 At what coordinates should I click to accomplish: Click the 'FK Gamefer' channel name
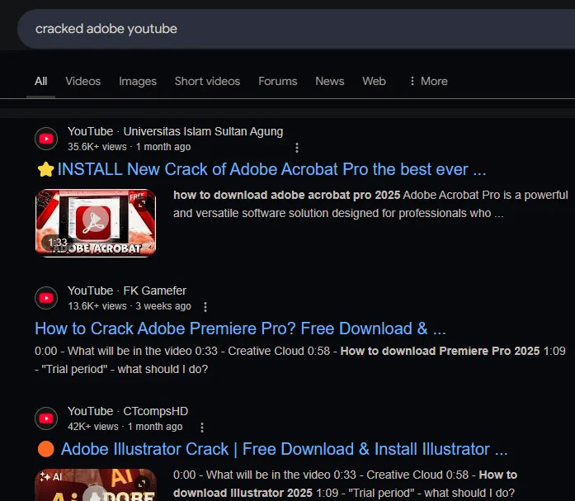click(155, 291)
